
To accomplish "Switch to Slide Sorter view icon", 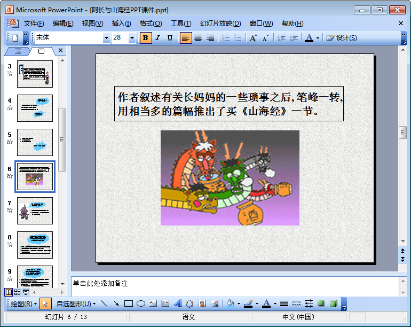I will pos(17,292).
